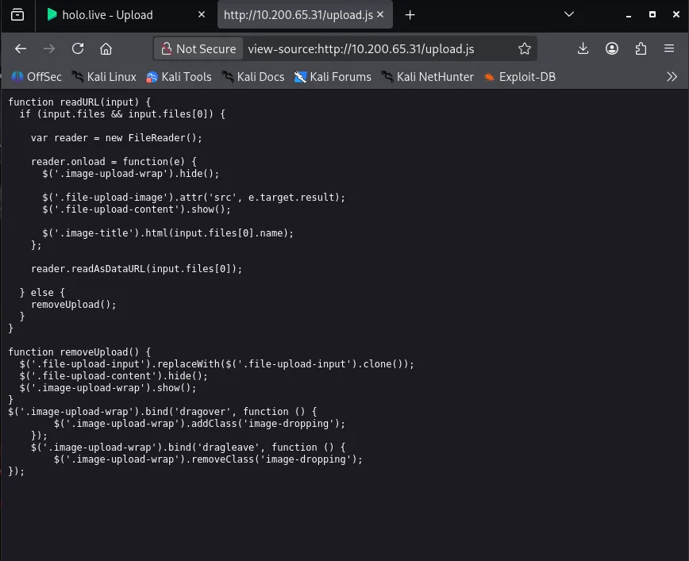Open the downloads panel
This screenshot has width=689, height=561.
(583, 48)
